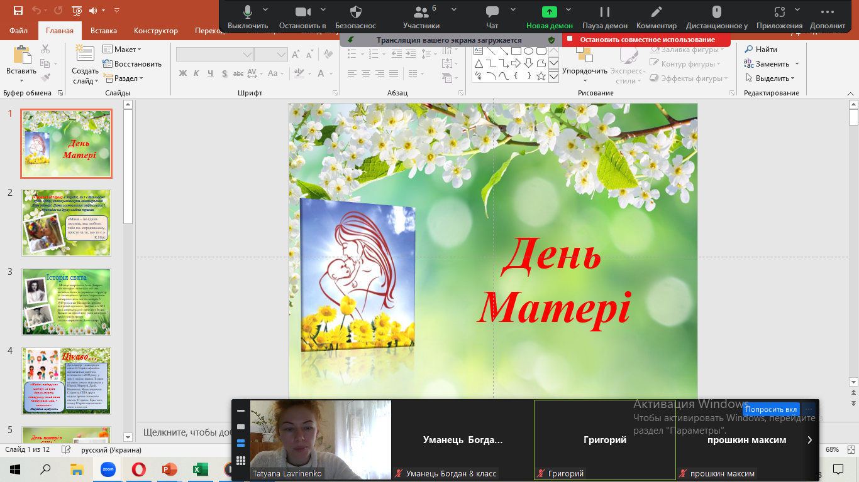This screenshot has height=482, width=859.
Task: Open the Раздел section dropdown
Action: coord(123,78)
